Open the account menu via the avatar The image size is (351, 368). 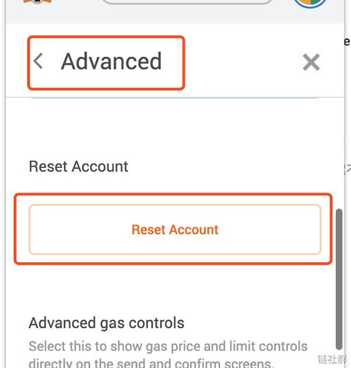pos(309,4)
